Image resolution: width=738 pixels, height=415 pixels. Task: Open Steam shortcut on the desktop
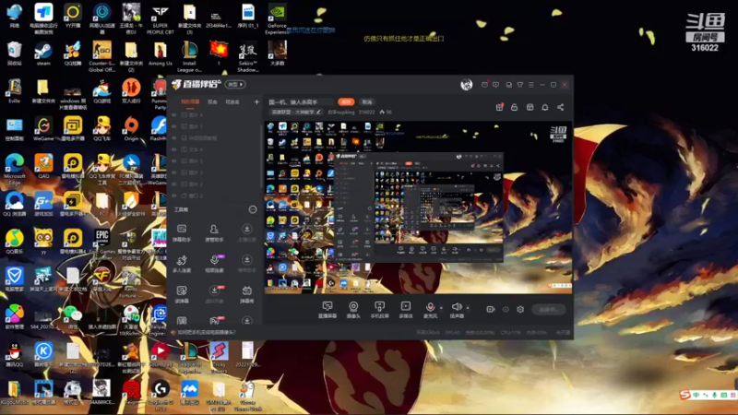[x=42, y=54]
